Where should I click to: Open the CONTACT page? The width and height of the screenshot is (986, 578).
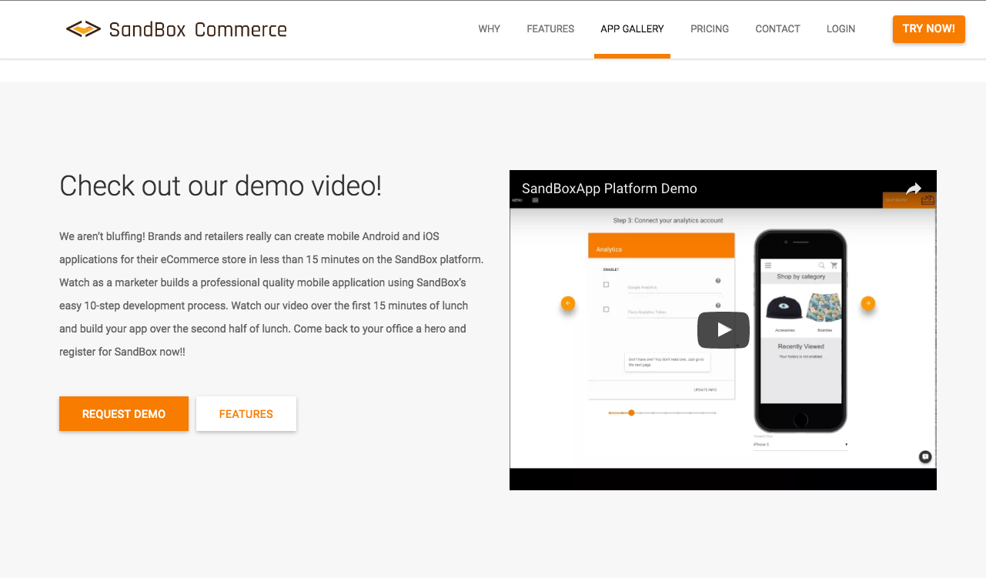click(x=777, y=29)
